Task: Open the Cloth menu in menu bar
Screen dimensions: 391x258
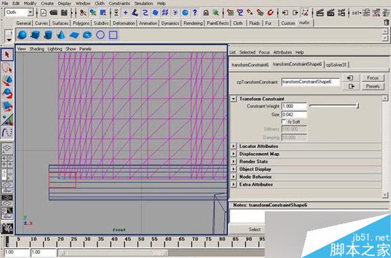Action: 99,3
